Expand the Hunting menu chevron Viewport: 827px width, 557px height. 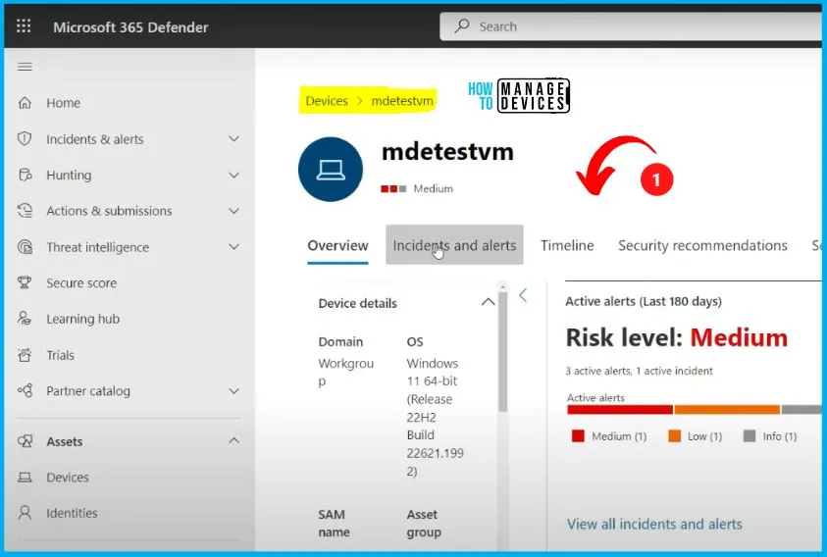coord(233,175)
